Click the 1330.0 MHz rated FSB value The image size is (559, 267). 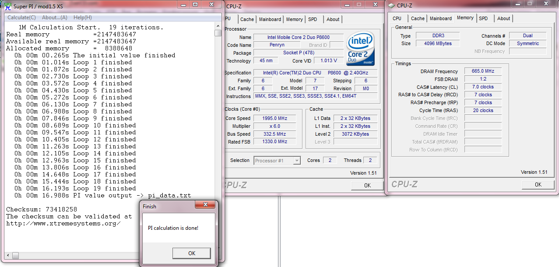(x=274, y=142)
